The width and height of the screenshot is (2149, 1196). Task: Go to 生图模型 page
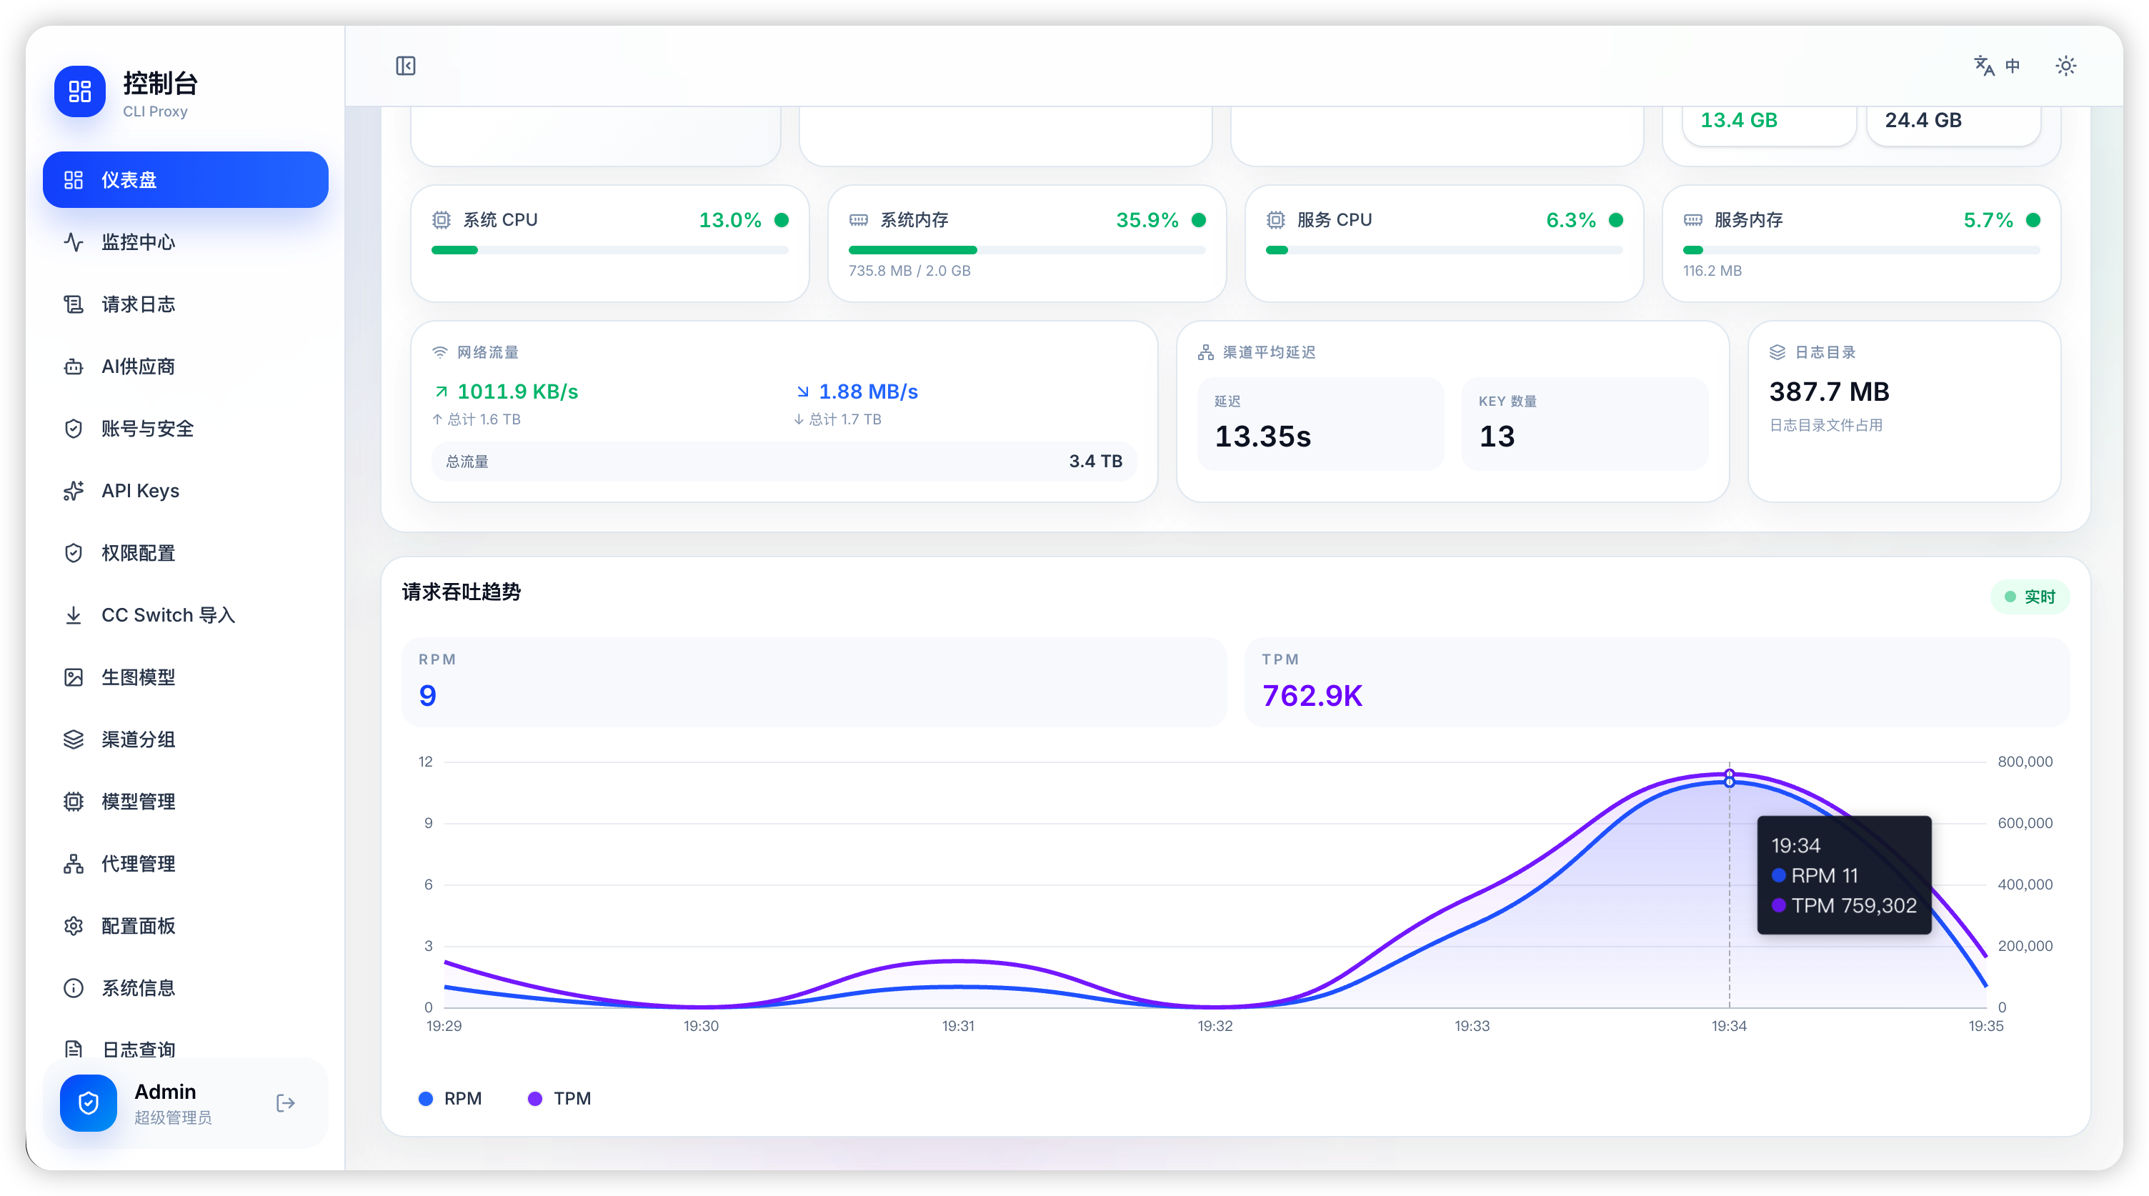click(x=185, y=677)
